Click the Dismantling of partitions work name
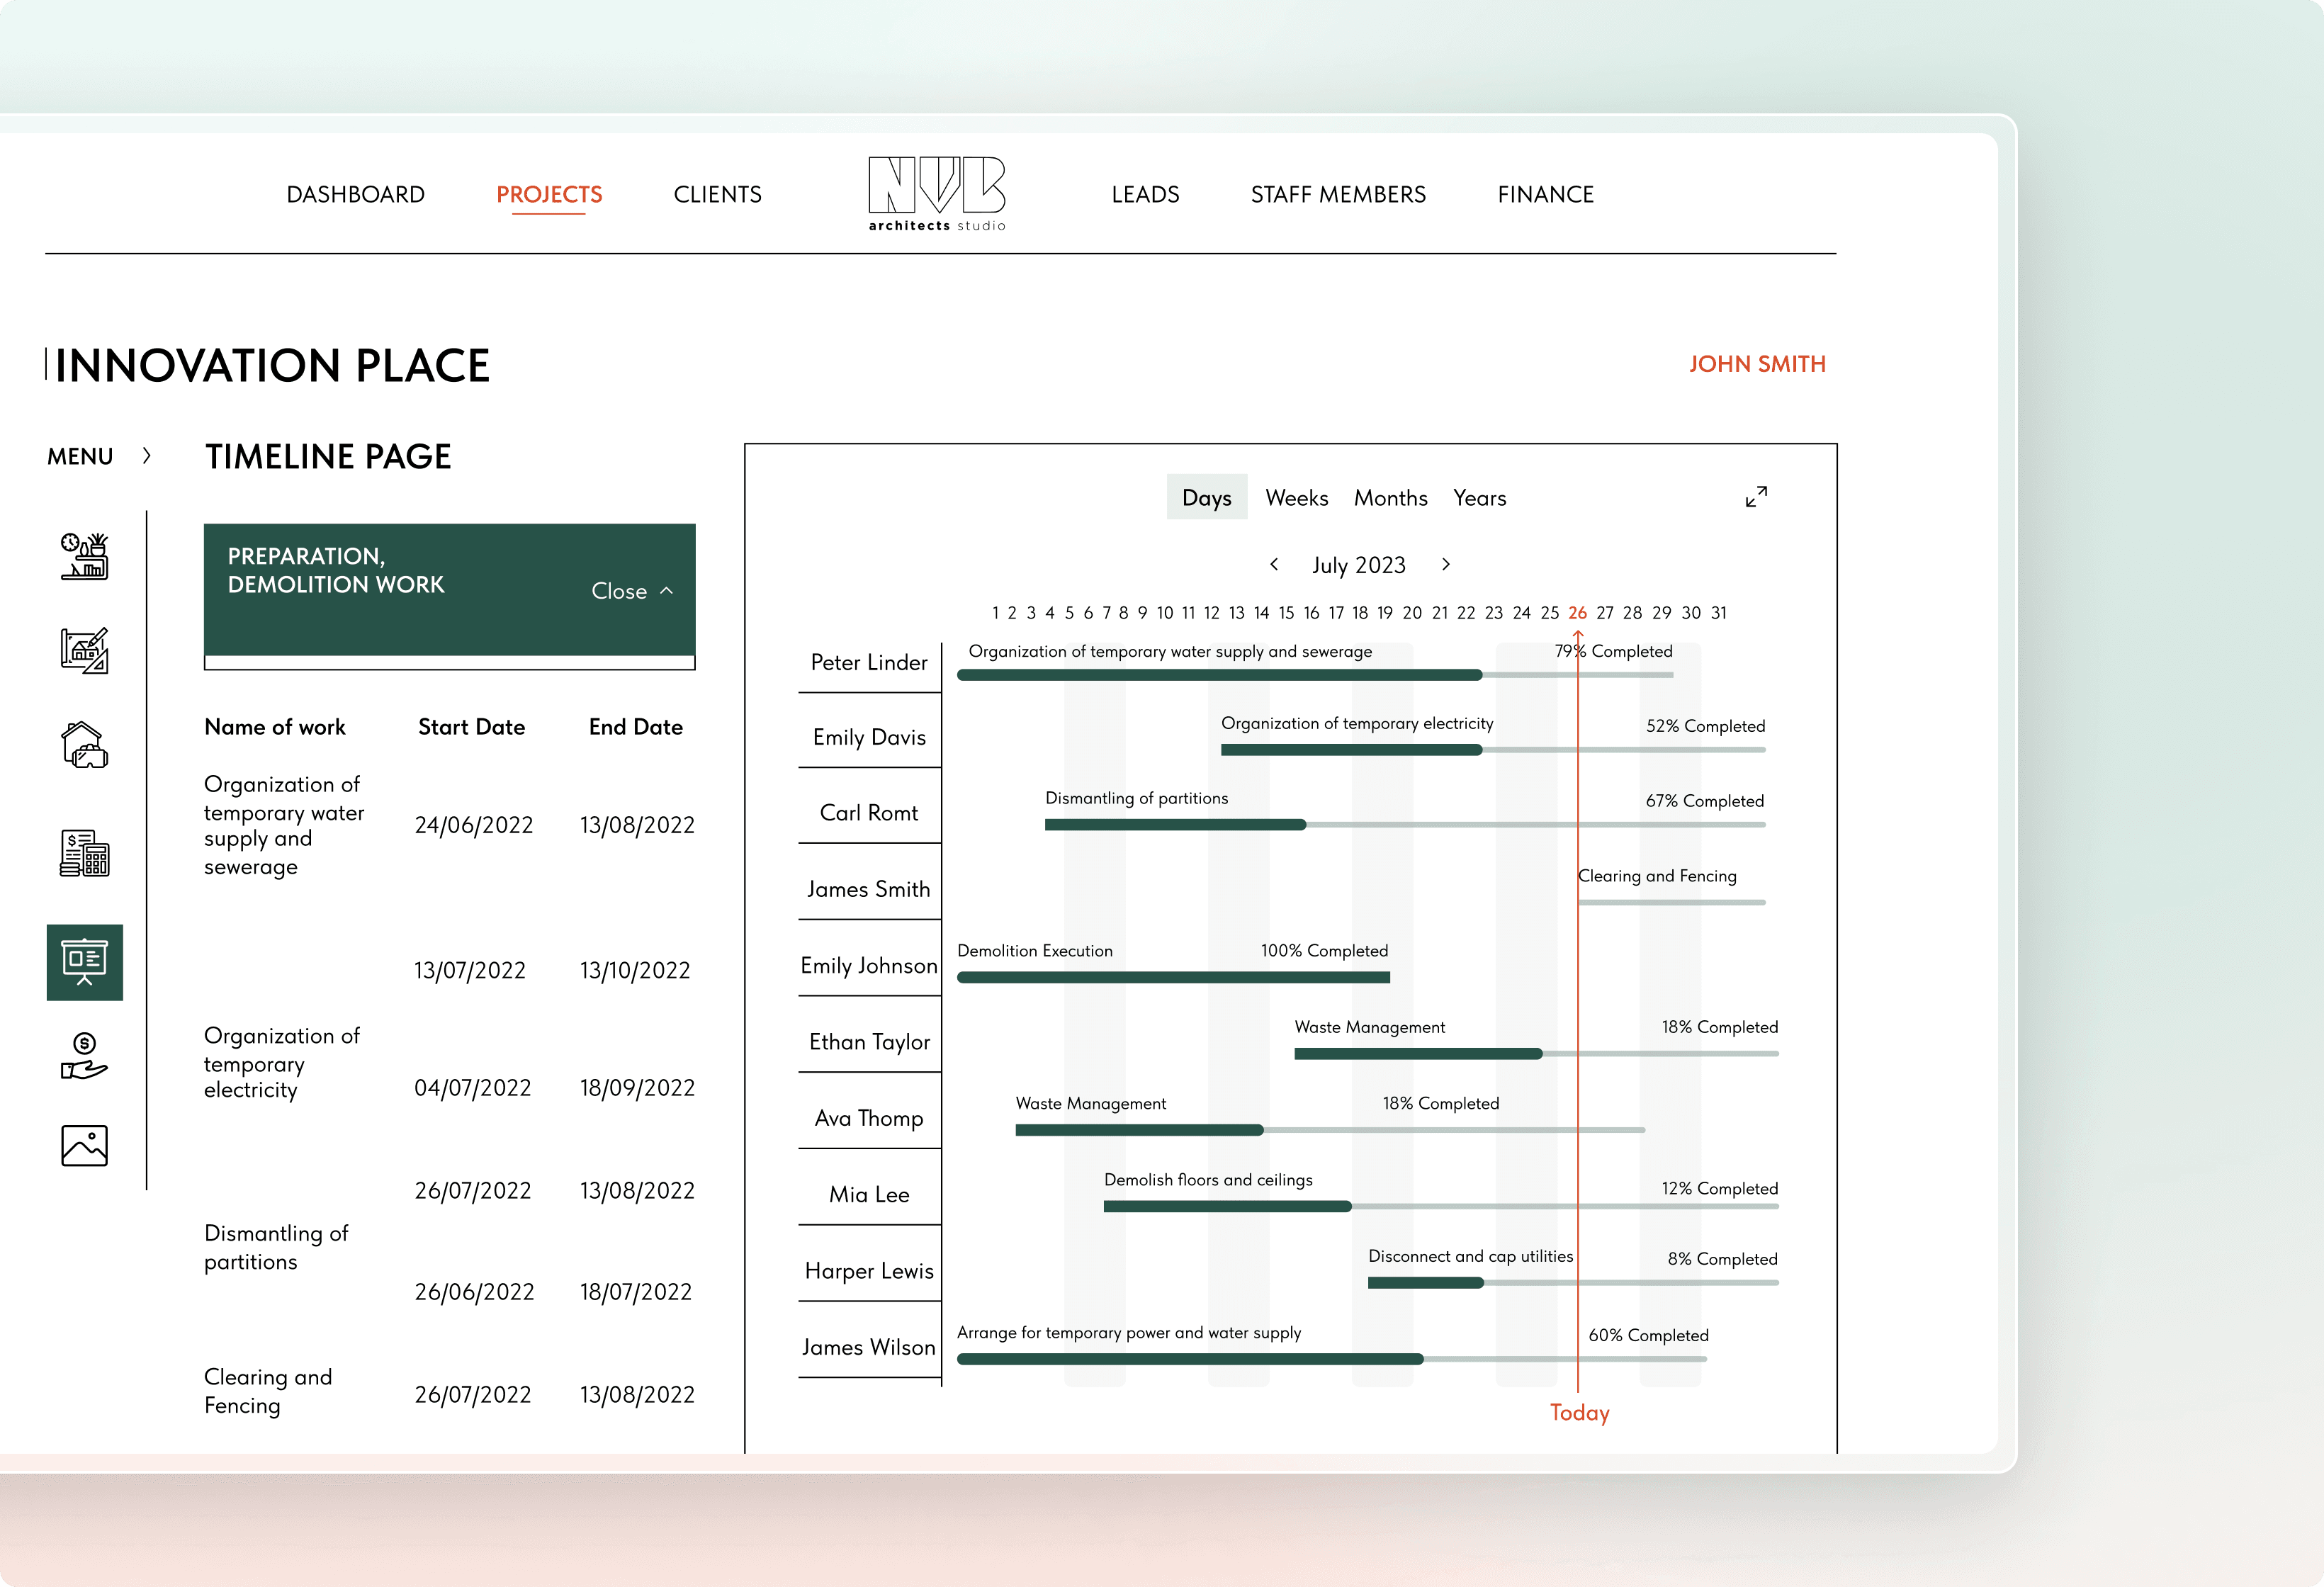The height and width of the screenshot is (1587, 2324). [x=276, y=1247]
